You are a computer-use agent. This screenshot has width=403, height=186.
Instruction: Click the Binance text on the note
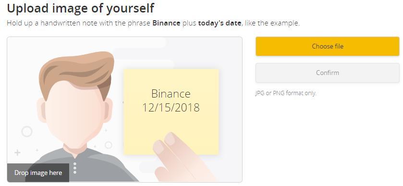click(171, 94)
